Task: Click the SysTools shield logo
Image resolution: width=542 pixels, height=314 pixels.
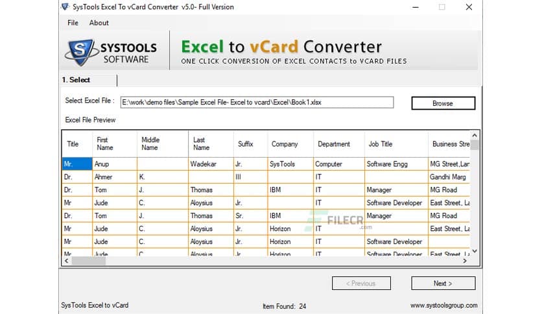Action: [x=80, y=52]
